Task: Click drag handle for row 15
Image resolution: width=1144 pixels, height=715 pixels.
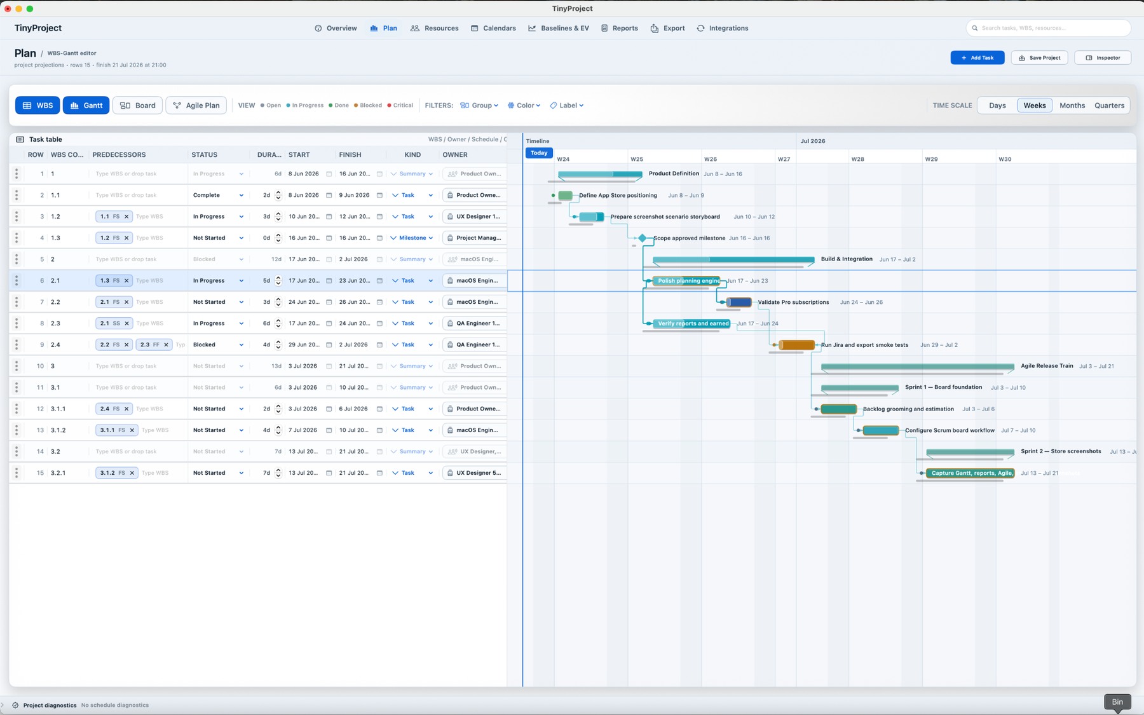Action: click(17, 473)
